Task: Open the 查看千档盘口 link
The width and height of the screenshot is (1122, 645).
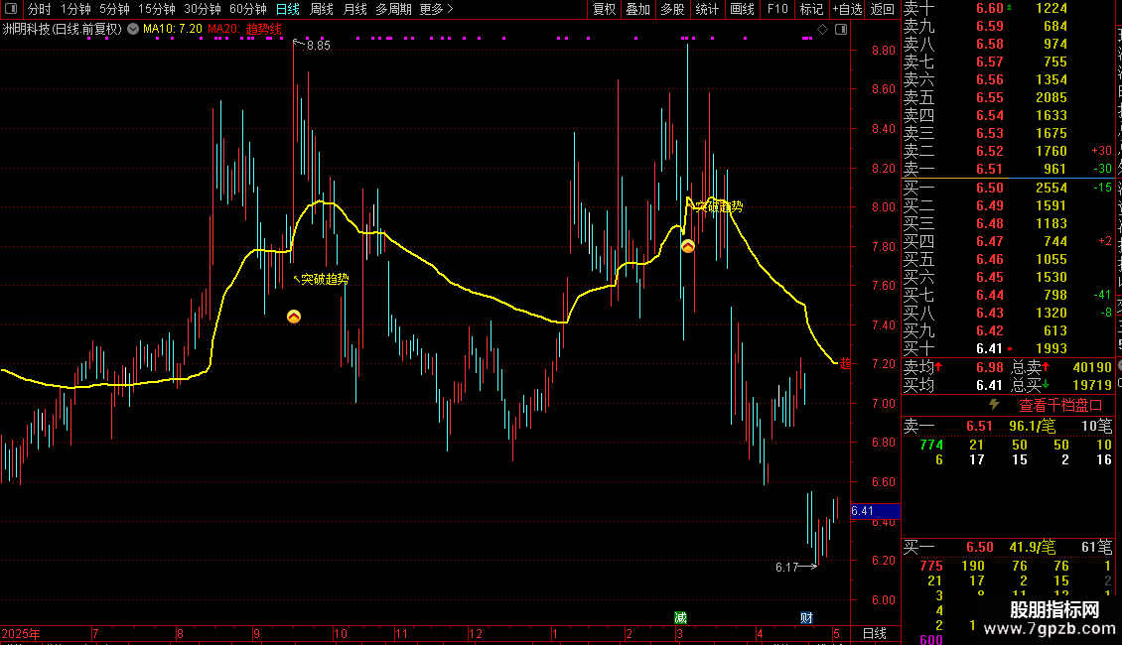Action: point(1060,406)
